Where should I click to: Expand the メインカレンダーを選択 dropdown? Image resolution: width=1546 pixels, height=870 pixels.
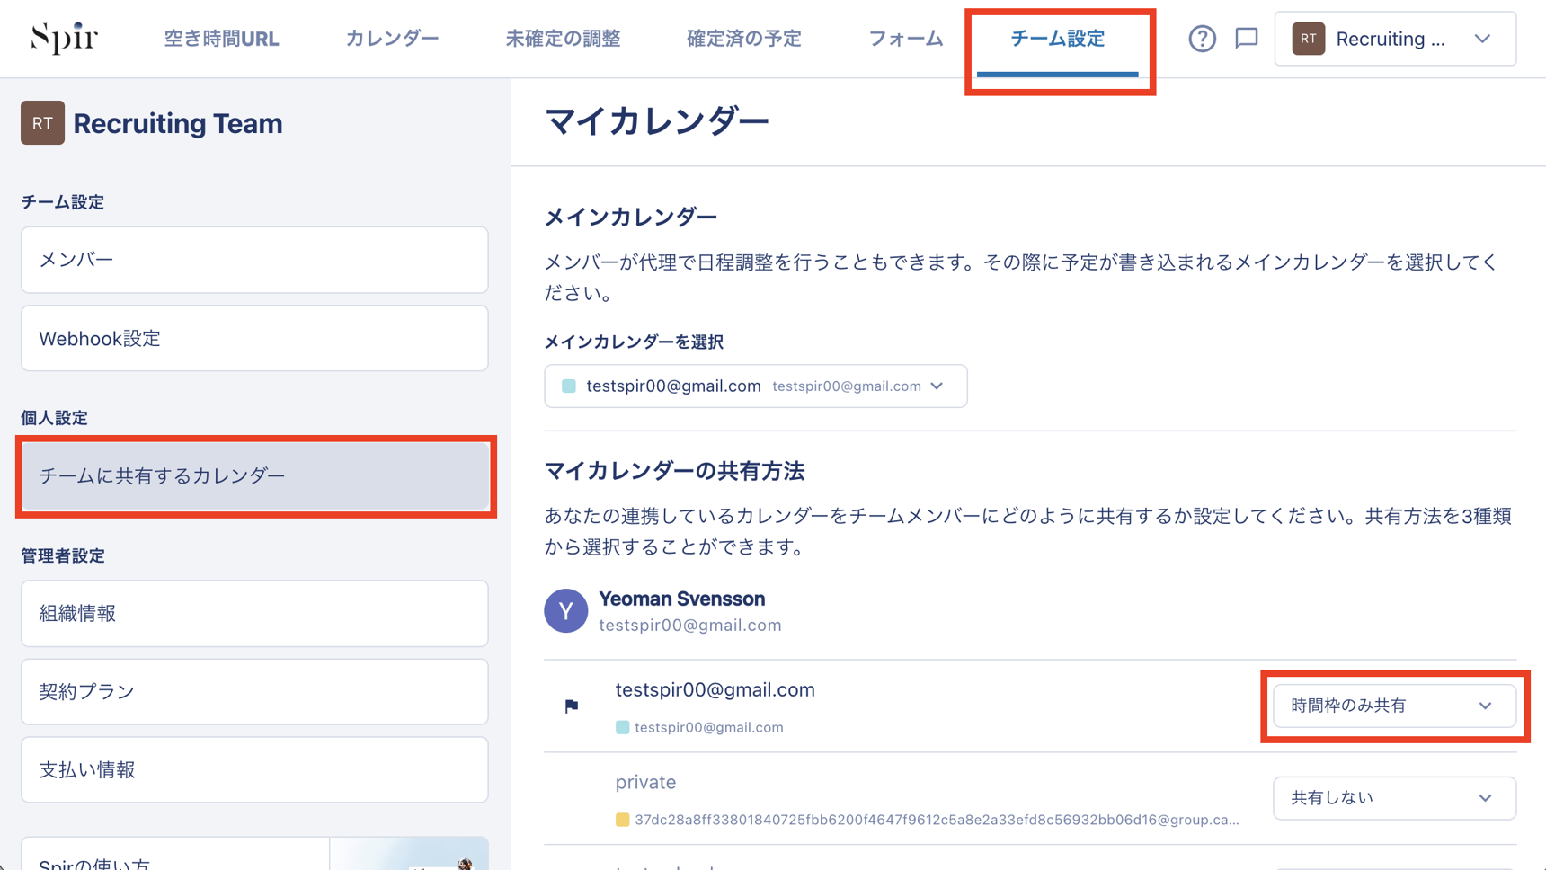coord(755,386)
